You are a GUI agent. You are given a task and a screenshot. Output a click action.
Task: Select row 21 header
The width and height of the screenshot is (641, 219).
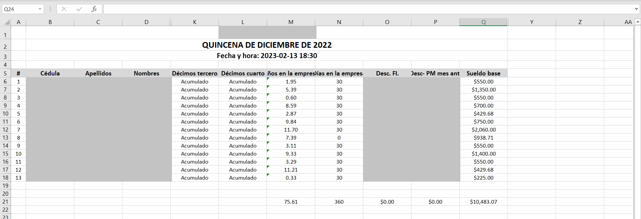tap(5, 202)
